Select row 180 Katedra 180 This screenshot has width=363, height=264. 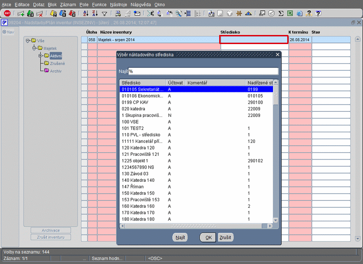point(196,219)
